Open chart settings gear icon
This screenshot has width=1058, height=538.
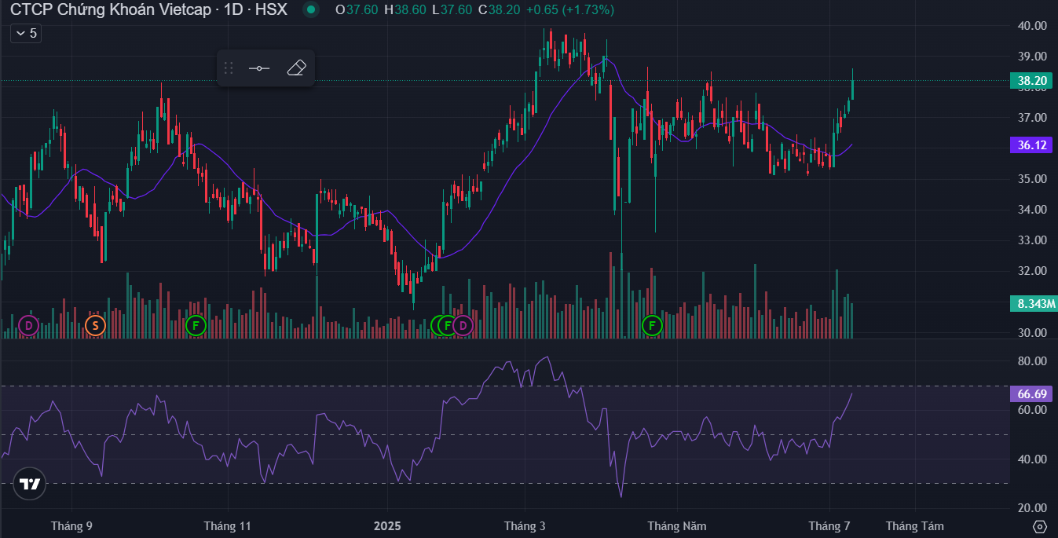click(1040, 526)
